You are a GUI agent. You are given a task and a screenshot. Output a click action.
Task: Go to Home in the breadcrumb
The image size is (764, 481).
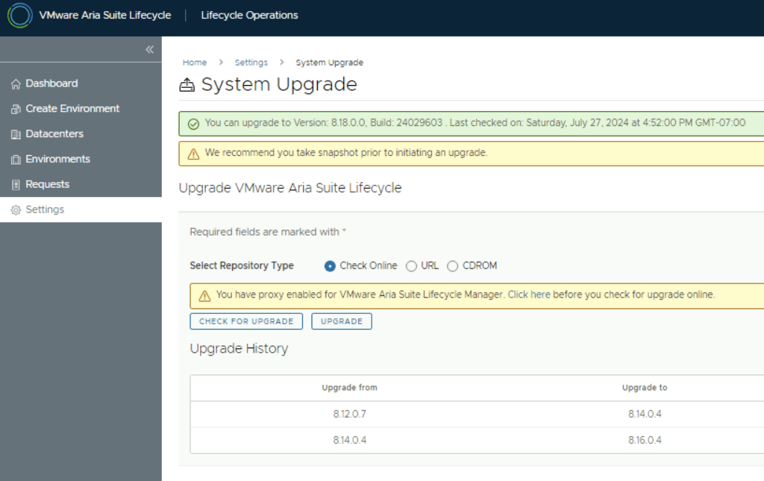(x=195, y=63)
